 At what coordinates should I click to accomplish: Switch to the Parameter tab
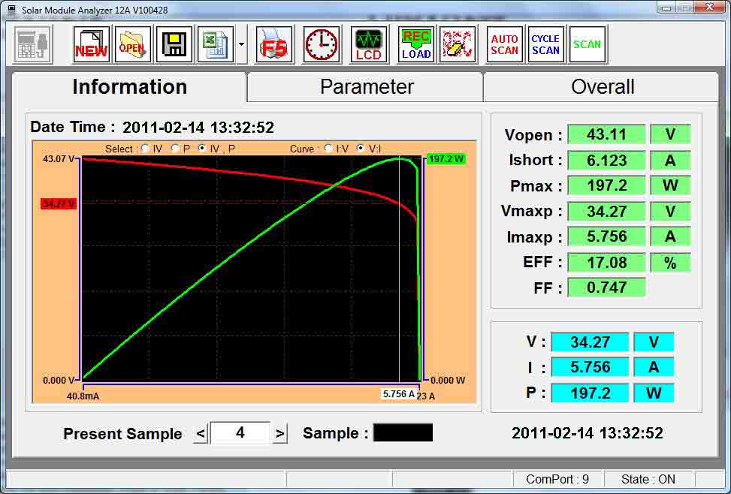tap(366, 87)
